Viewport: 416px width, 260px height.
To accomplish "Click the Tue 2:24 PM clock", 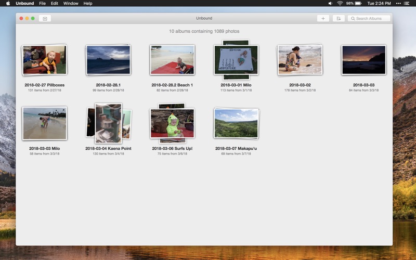I will 379,3.
